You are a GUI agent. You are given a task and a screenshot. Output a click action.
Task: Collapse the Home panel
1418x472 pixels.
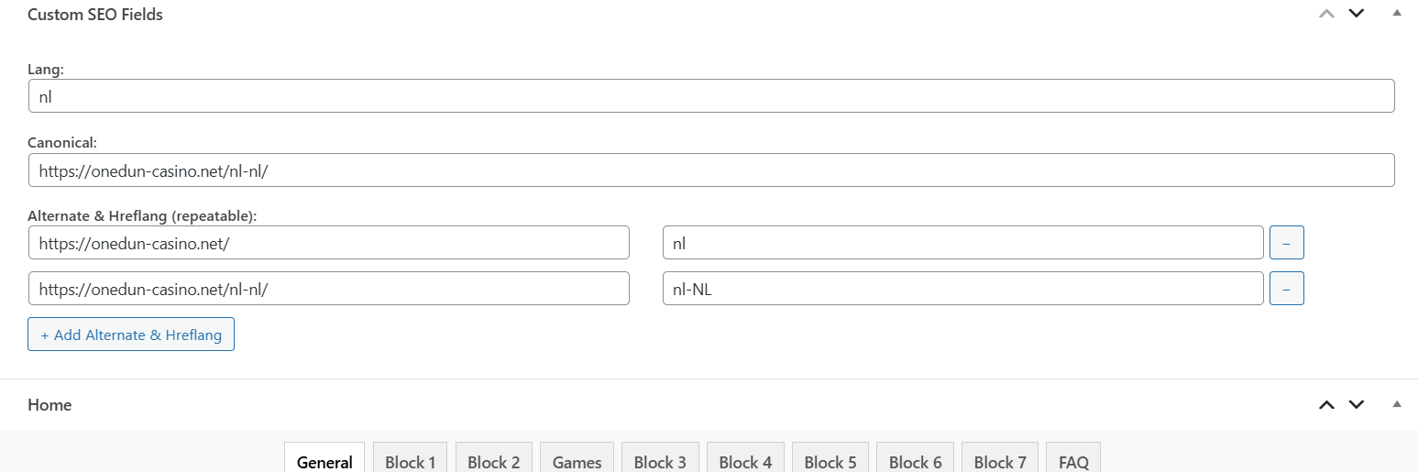[1396, 404]
